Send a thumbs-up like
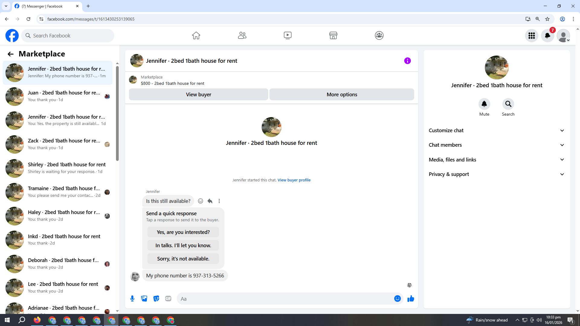 tap(411, 299)
